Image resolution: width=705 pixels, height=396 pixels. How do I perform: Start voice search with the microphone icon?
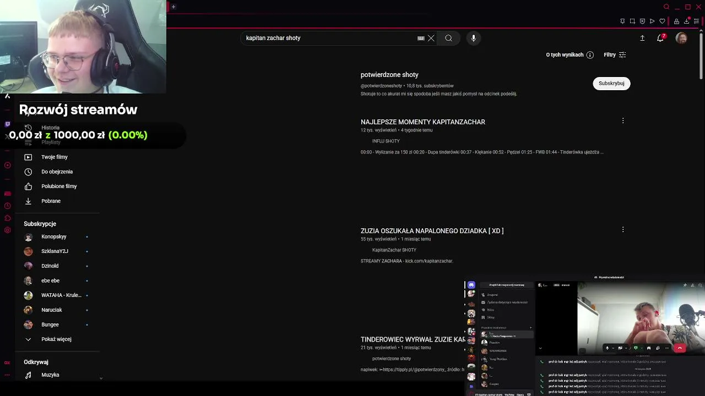(474, 38)
